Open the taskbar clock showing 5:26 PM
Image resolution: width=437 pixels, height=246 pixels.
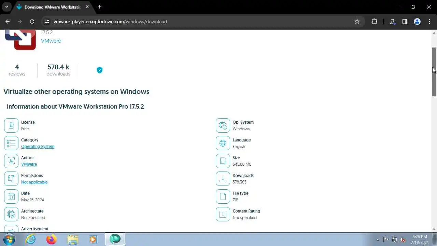(x=420, y=239)
